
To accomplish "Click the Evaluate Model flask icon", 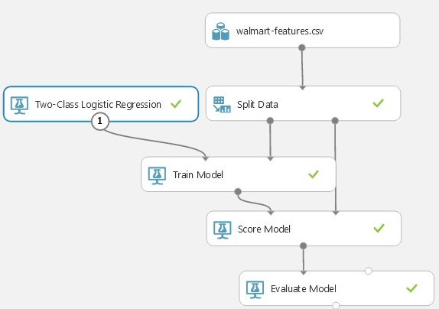I will coord(255,289).
